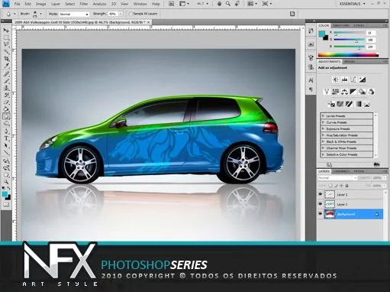Screen dimensions: 390x292
Task: Open the Screen Mode button
Action: point(266,4)
